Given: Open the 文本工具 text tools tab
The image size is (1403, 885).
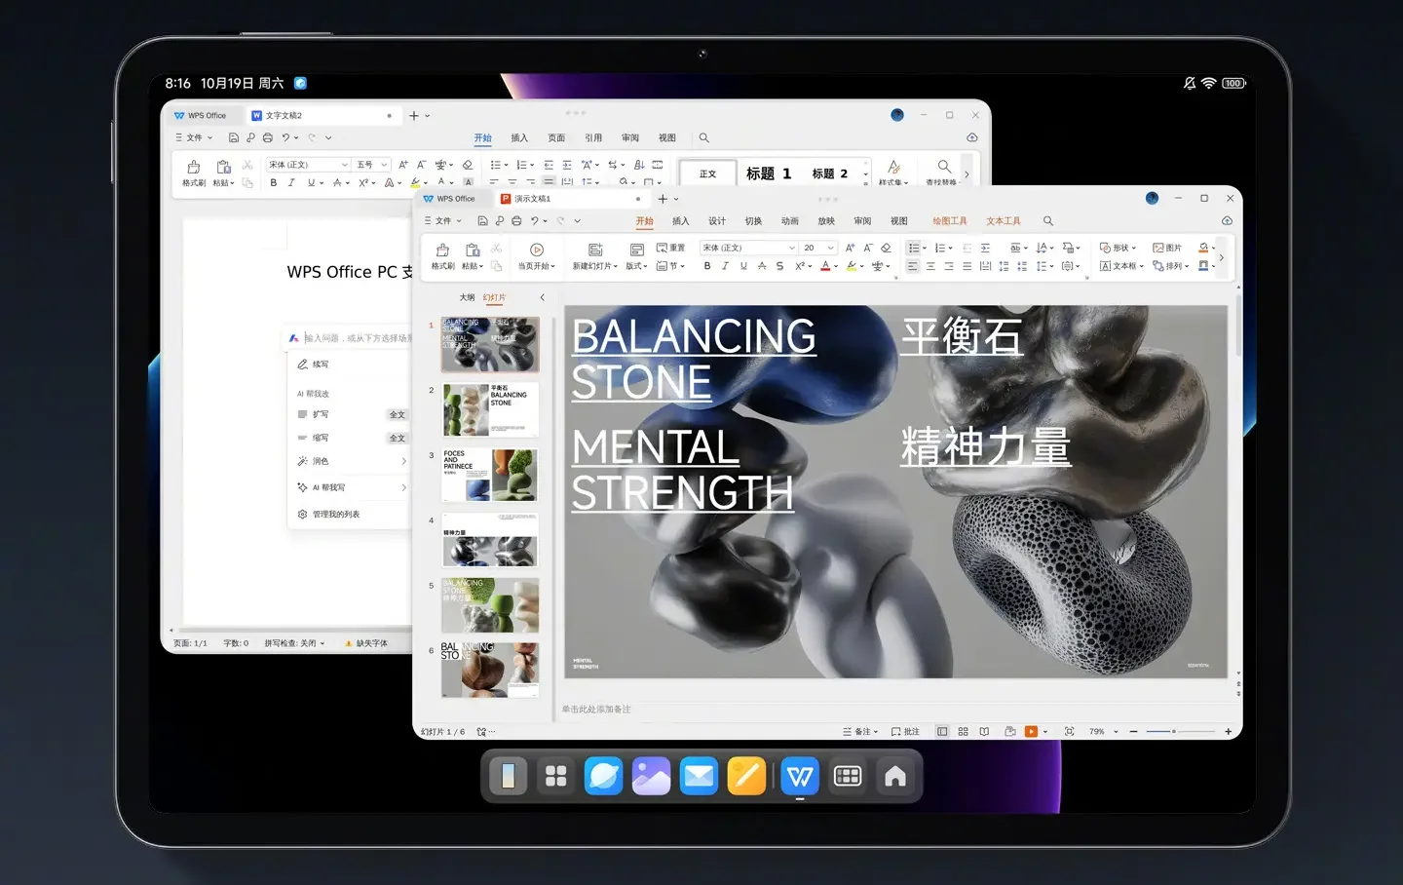Looking at the screenshot, I should [x=1004, y=221].
